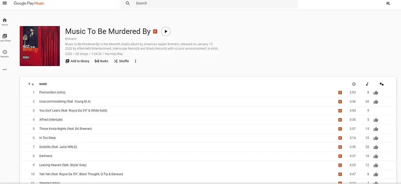Play the album with circular play button
The image size is (401, 188).
[166, 32]
